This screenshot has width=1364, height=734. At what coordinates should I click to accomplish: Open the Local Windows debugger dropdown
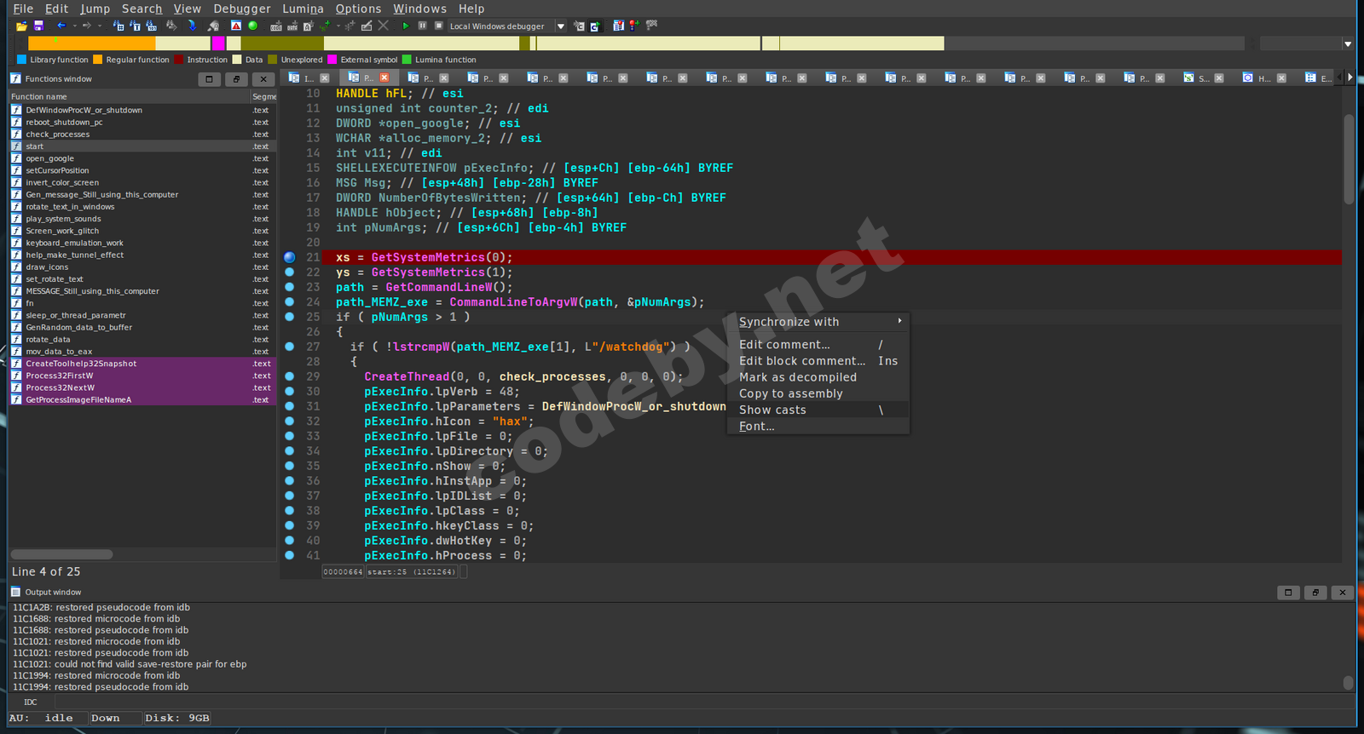[560, 26]
